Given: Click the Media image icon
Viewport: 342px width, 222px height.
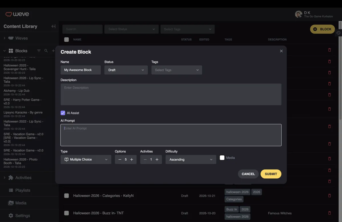Looking at the screenshot, I should [x=11, y=203].
